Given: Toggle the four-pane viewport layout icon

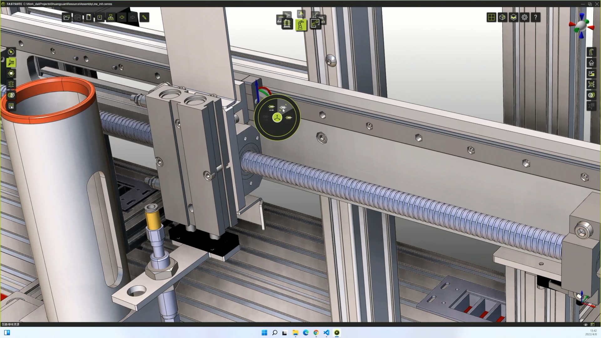Looking at the screenshot, I should tap(491, 18).
